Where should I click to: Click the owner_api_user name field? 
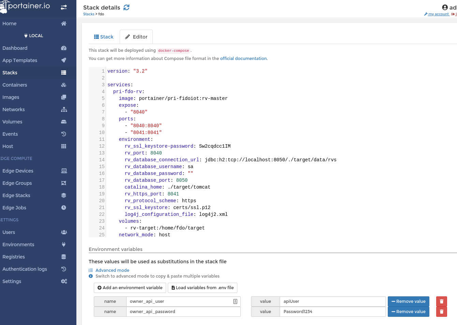click(183, 301)
